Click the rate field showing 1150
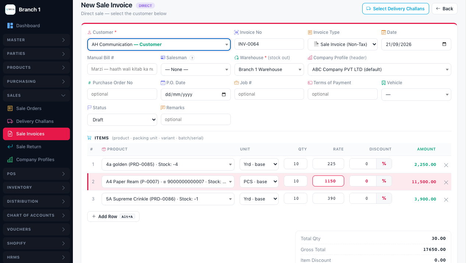The image size is (466, 263). 328,181
